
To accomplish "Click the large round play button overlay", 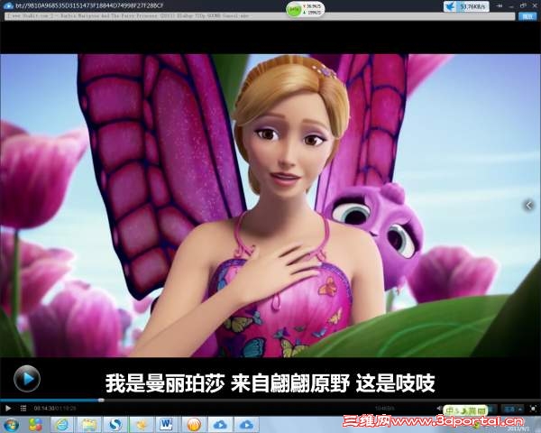I will (27, 379).
